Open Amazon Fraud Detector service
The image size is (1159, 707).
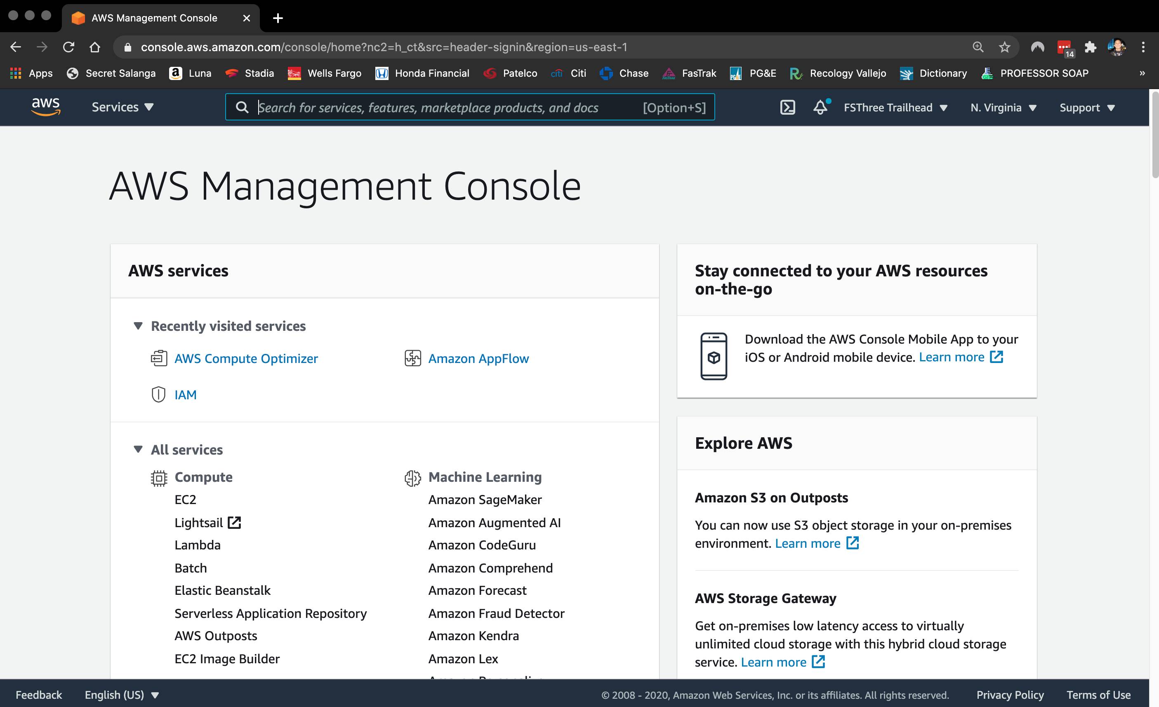[x=496, y=613]
